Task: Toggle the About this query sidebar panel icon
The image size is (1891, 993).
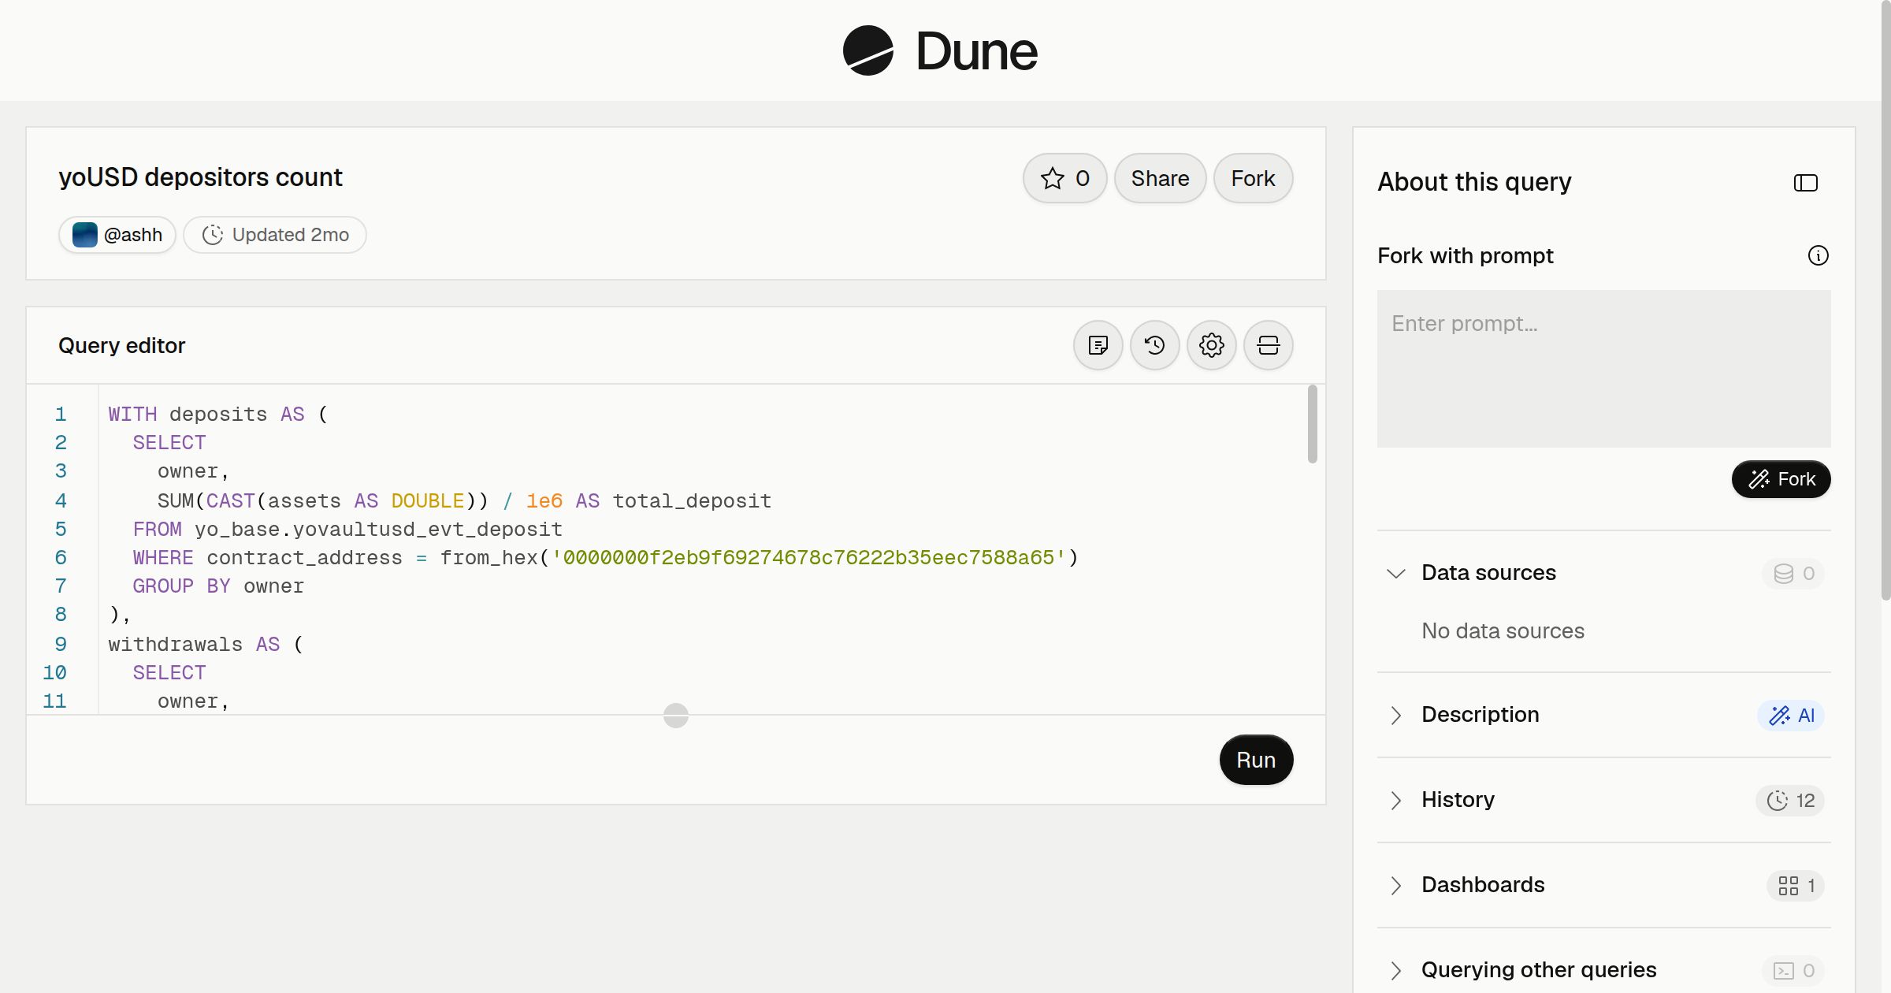Action: pyautogui.click(x=1805, y=183)
